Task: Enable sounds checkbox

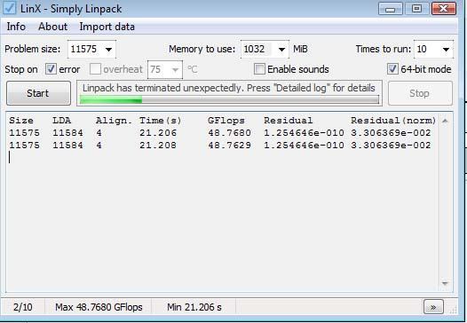Action: click(x=259, y=69)
